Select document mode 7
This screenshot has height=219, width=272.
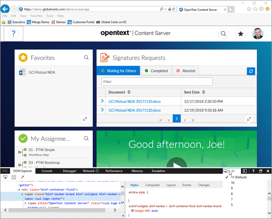232,199
